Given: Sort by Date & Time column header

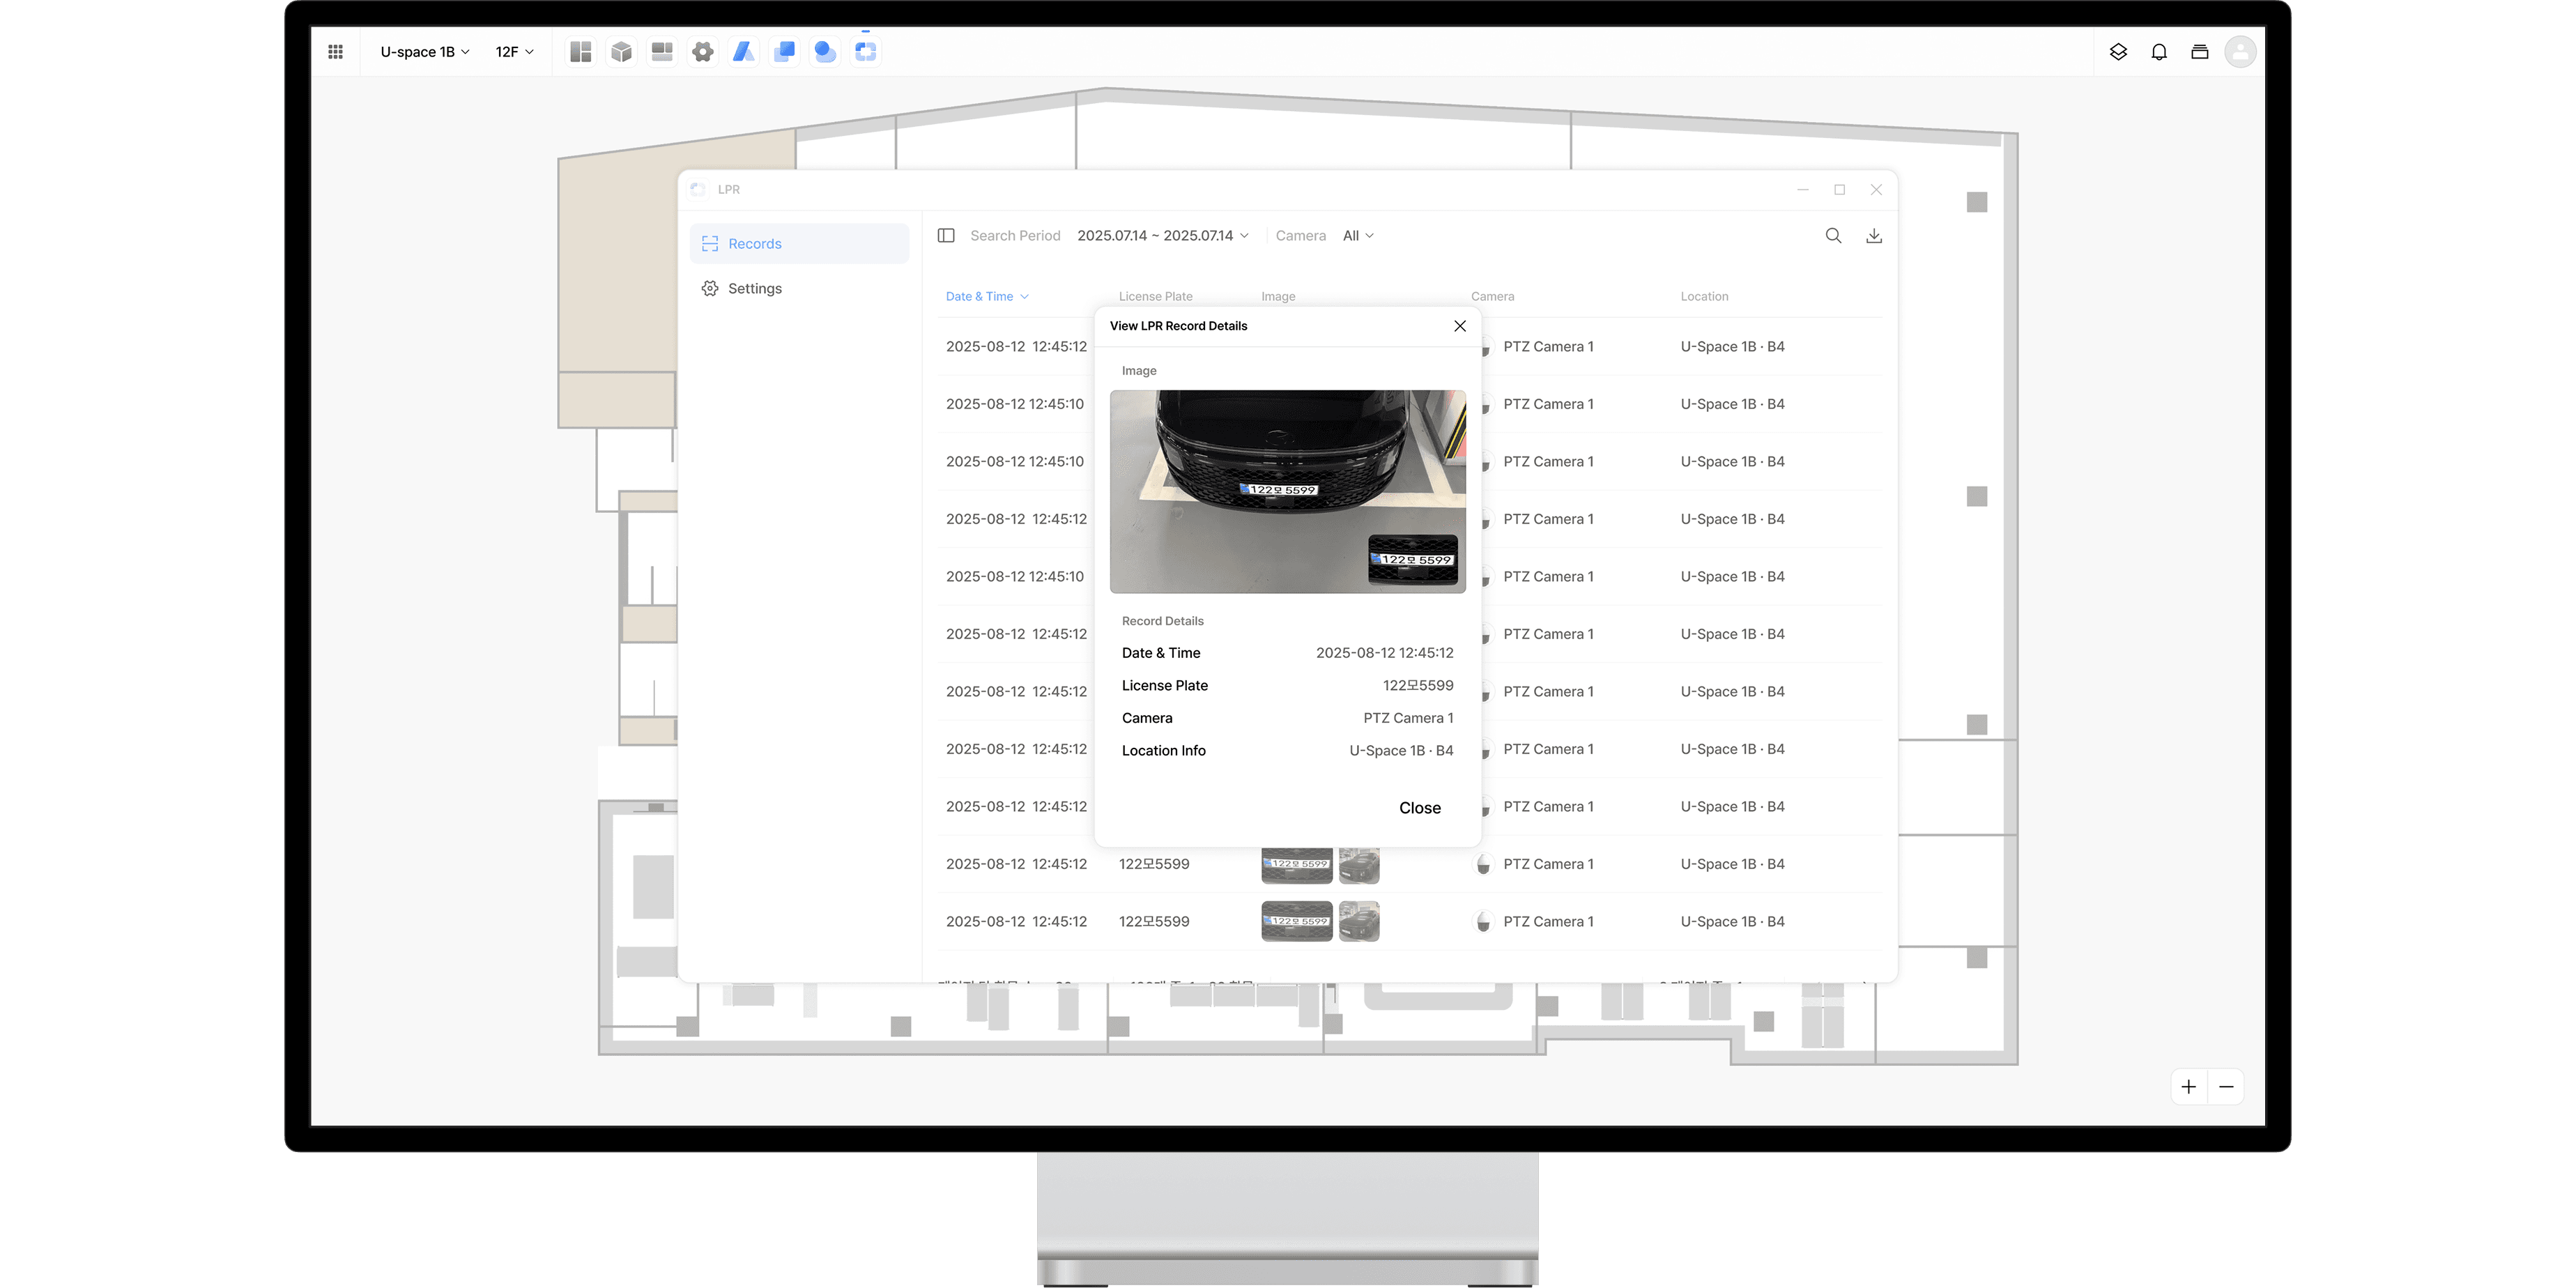Looking at the screenshot, I should coord(987,297).
